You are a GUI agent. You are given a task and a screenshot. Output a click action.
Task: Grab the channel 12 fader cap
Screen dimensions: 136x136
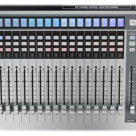coord(88,109)
